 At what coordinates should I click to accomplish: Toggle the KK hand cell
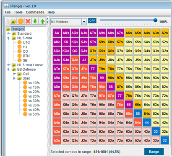point(66,42)
